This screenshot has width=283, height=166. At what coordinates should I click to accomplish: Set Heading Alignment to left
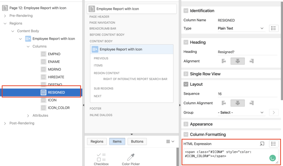tap(224, 61)
